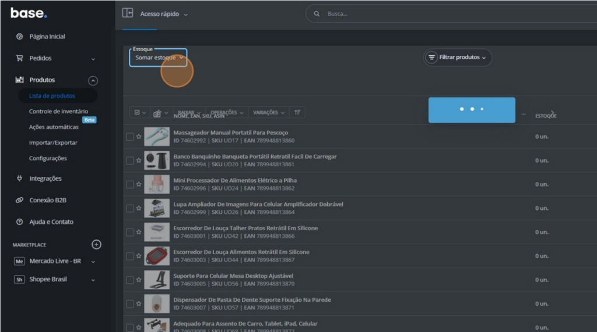Open the Operações menu
Image resolution: width=597 pixels, height=332 pixels.
(x=227, y=112)
